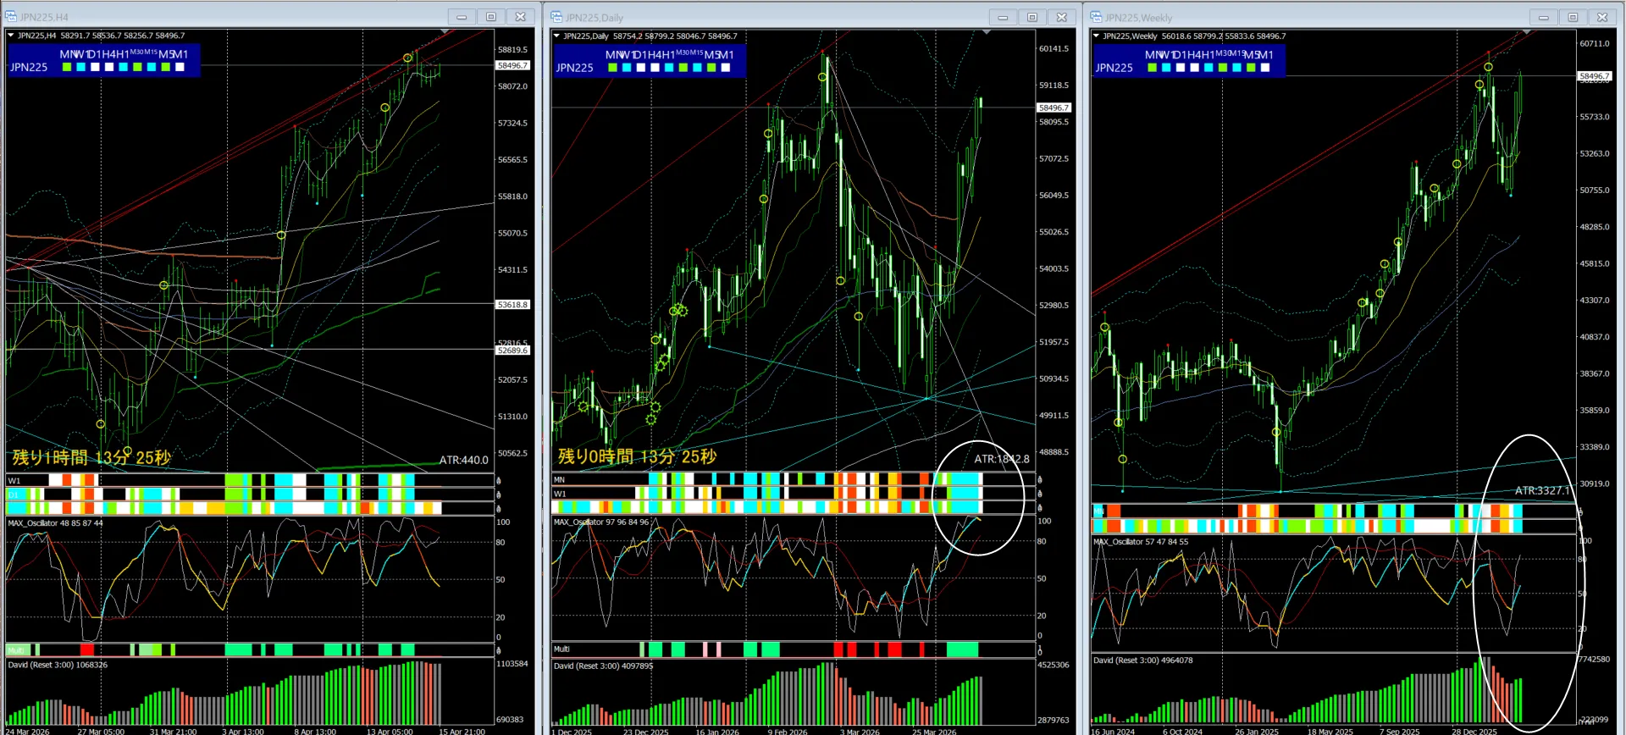Open the dropdown arrow beside JPN225,Weekly quote line

(1096, 36)
